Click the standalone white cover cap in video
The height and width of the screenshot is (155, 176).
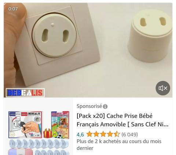click(x=150, y=36)
